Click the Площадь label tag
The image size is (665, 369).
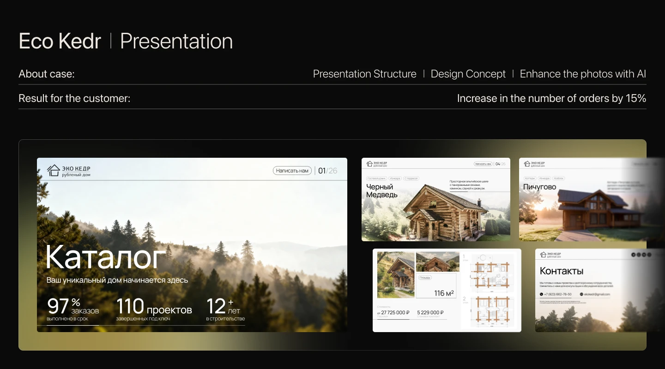425,278
